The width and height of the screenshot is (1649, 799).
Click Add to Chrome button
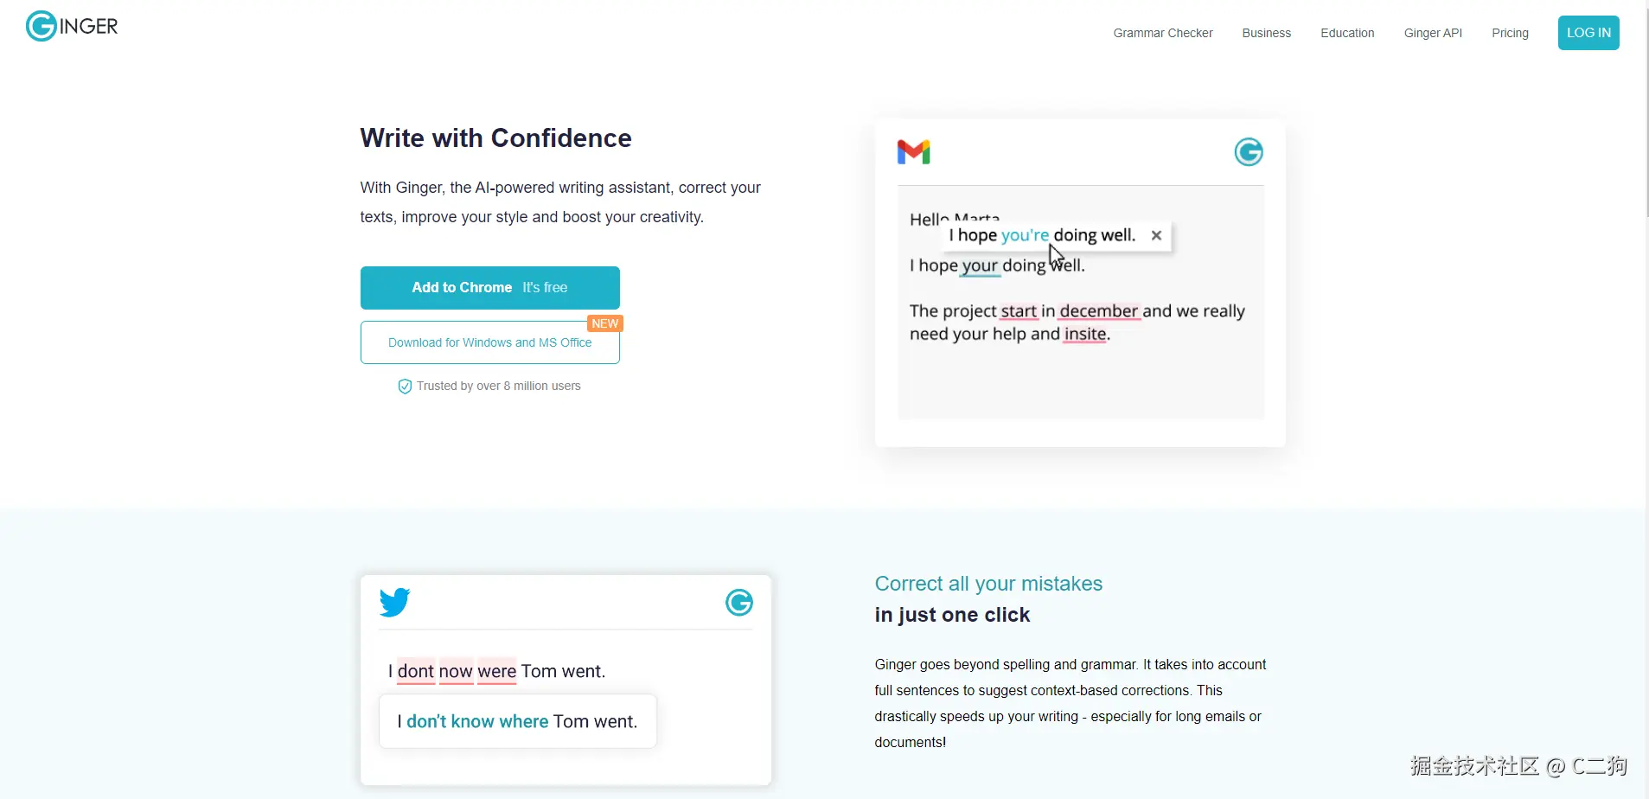[489, 288]
